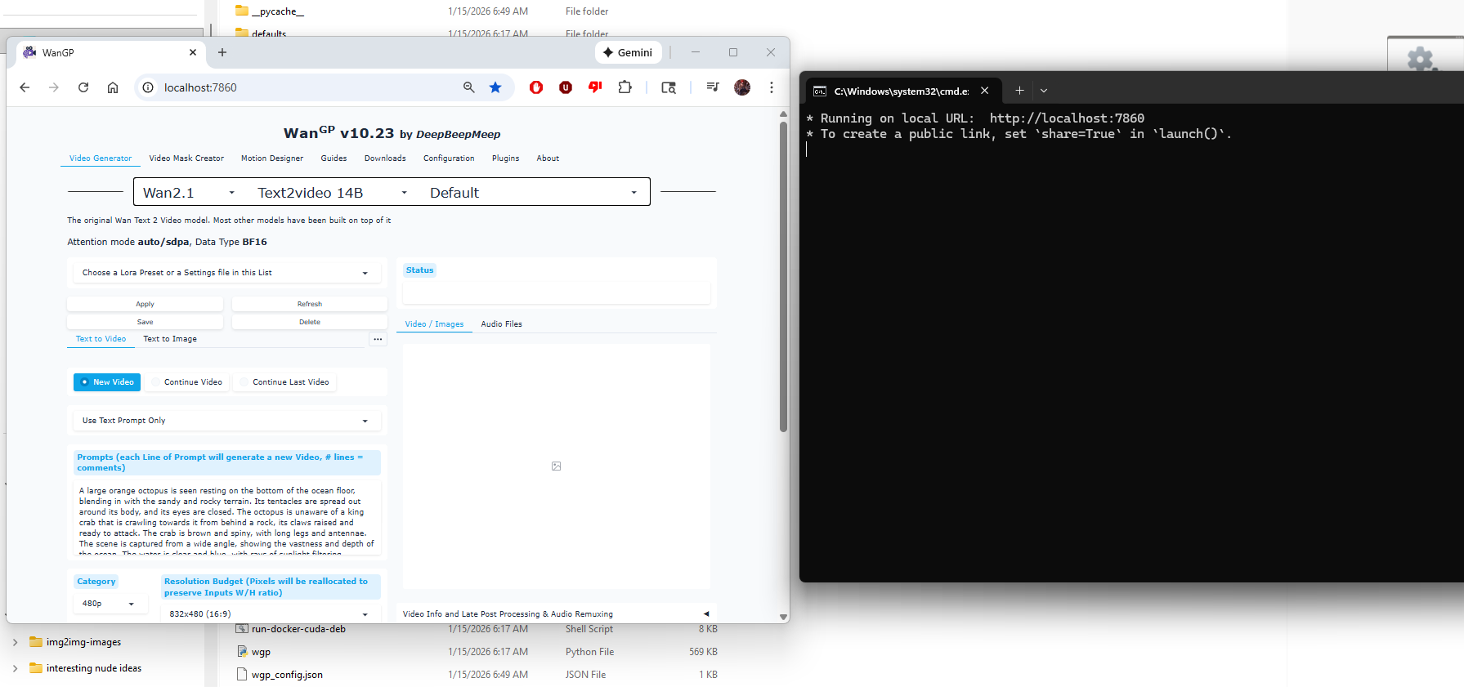This screenshot has width=1464, height=687.
Task: Expand the img2img-images tree folder
Action: click(15, 642)
